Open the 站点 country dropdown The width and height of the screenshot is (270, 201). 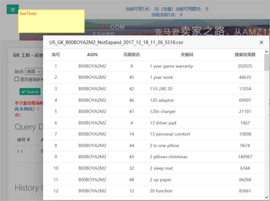34,71
